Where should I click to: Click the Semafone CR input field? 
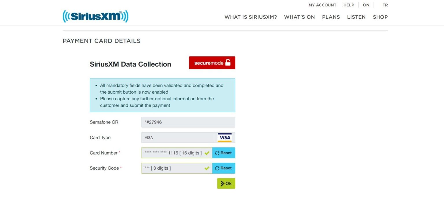188,122
